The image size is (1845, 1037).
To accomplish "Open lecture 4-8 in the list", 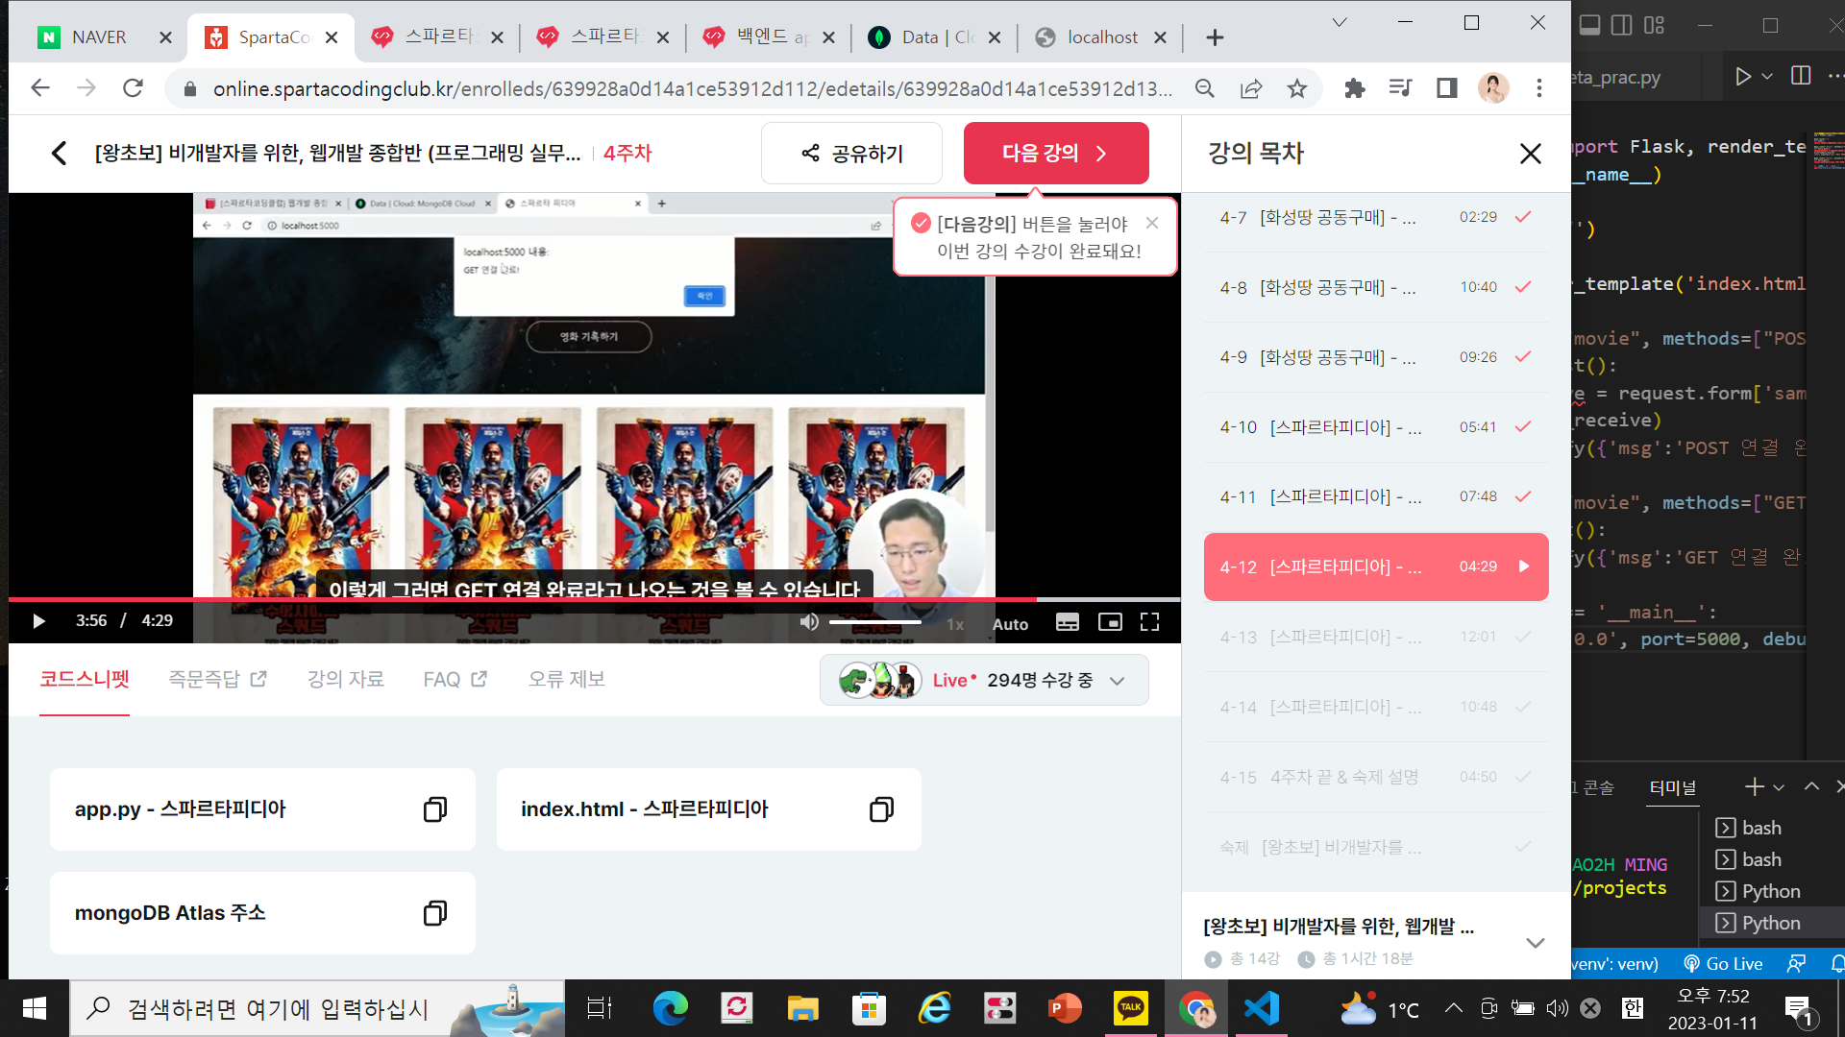I will coord(1376,287).
